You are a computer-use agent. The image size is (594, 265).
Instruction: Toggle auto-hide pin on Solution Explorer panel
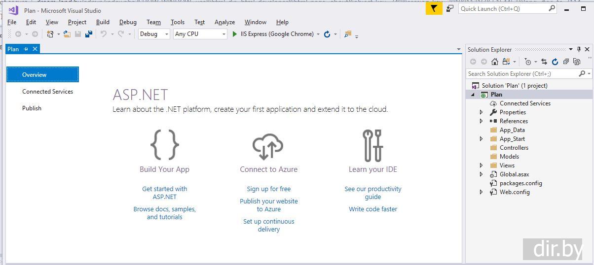pyautogui.click(x=579, y=49)
